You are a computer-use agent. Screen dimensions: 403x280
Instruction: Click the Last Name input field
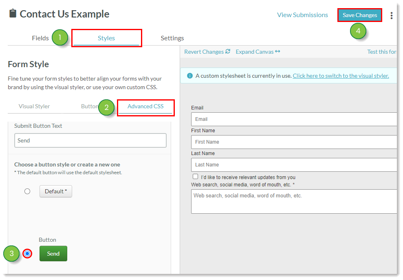(x=294, y=165)
